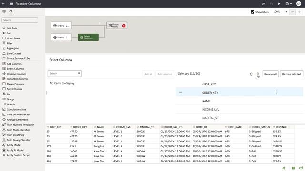
Task: Select MARITAL_ST in the selected list
Action: click(239, 118)
